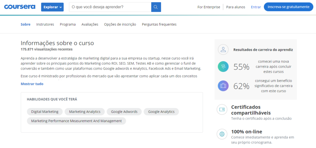
Task: Click the Marketing Analytics skill tag
Action: [x=85, y=112]
